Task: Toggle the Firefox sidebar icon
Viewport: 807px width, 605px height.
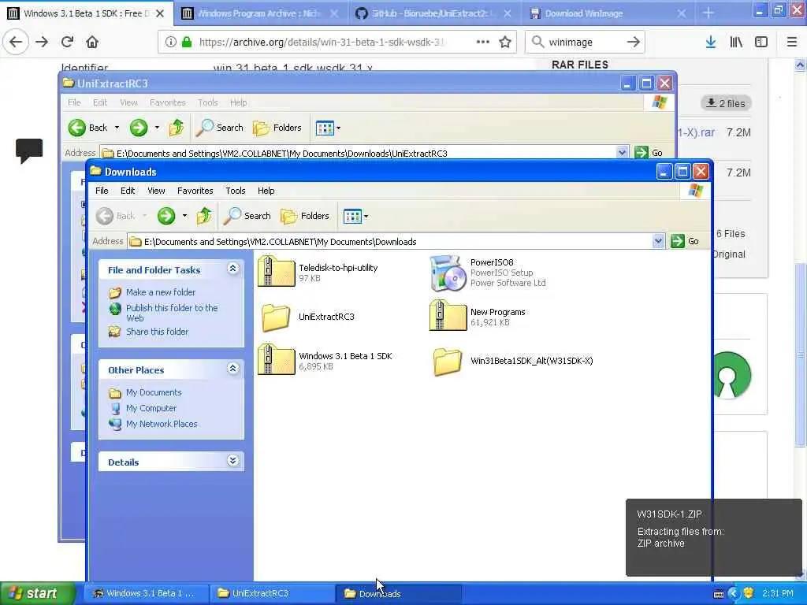Action: [x=761, y=42]
